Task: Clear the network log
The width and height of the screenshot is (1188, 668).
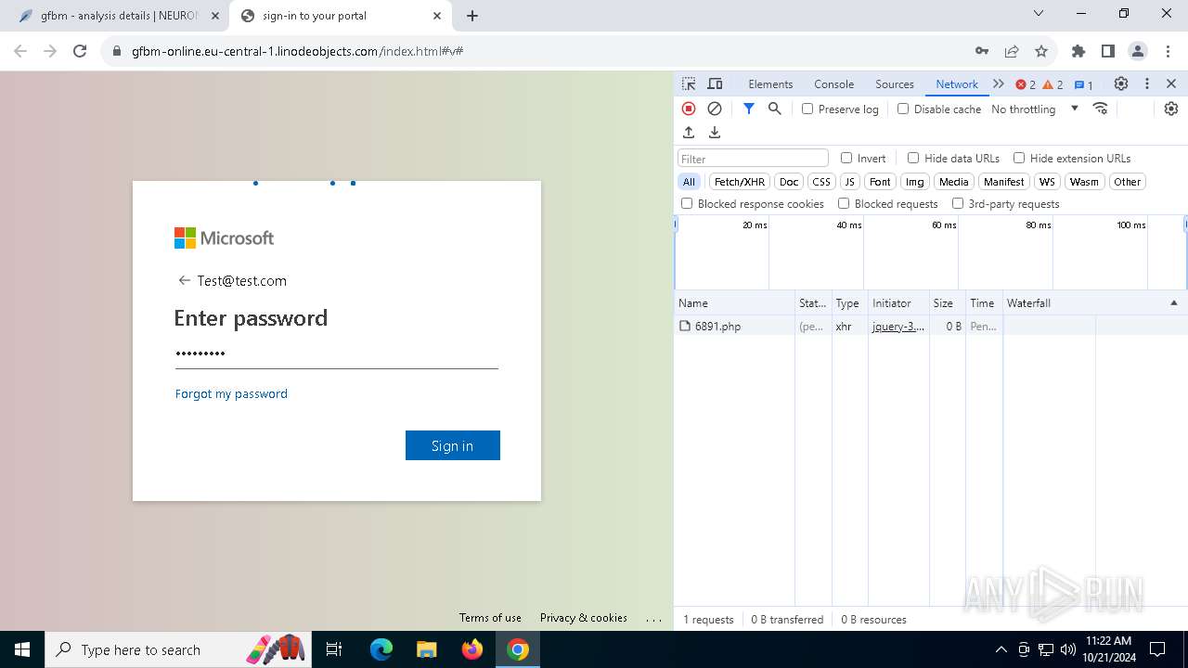Action: pyautogui.click(x=715, y=109)
